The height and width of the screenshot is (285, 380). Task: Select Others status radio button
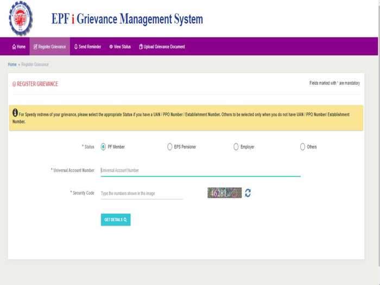point(302,147)
